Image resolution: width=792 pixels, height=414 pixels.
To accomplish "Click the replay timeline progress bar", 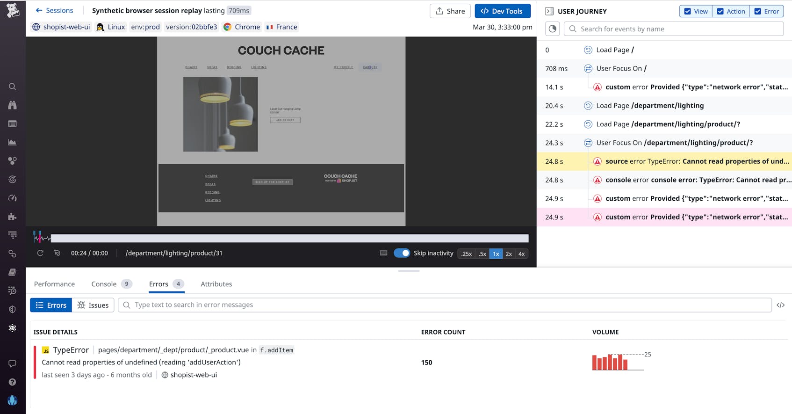I will point(289,239).
